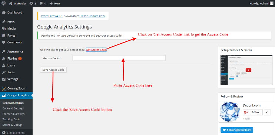Screen dimensions: 275x135
Task: Click the 1,527 followers count text
Action: (x=246, y=119)
